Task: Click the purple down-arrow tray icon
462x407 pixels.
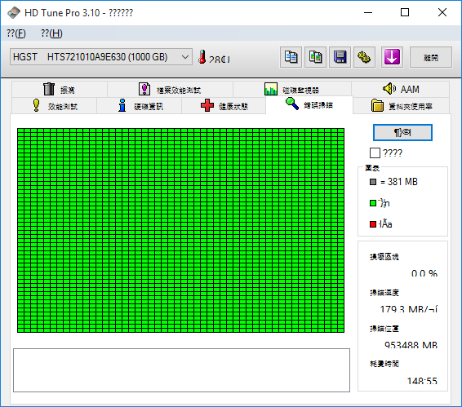Action: click(x=392, y=57)
